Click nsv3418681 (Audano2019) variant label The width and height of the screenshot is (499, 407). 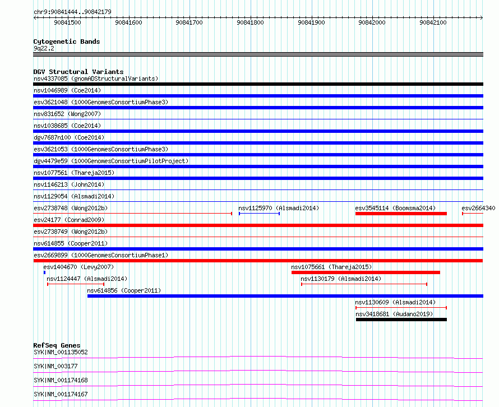pos(394,314)
